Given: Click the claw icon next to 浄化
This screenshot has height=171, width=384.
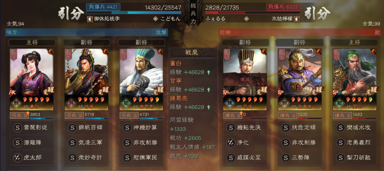Looking at the screenshot, I should (231, 143).
